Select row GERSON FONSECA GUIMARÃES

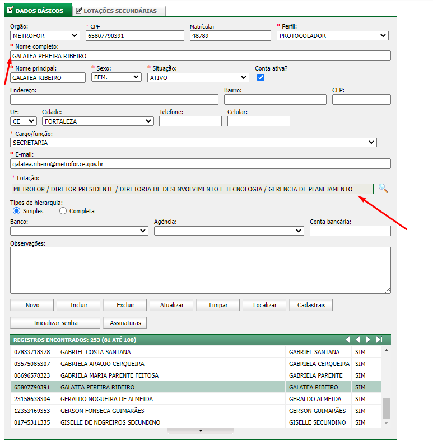coord(195,411)
